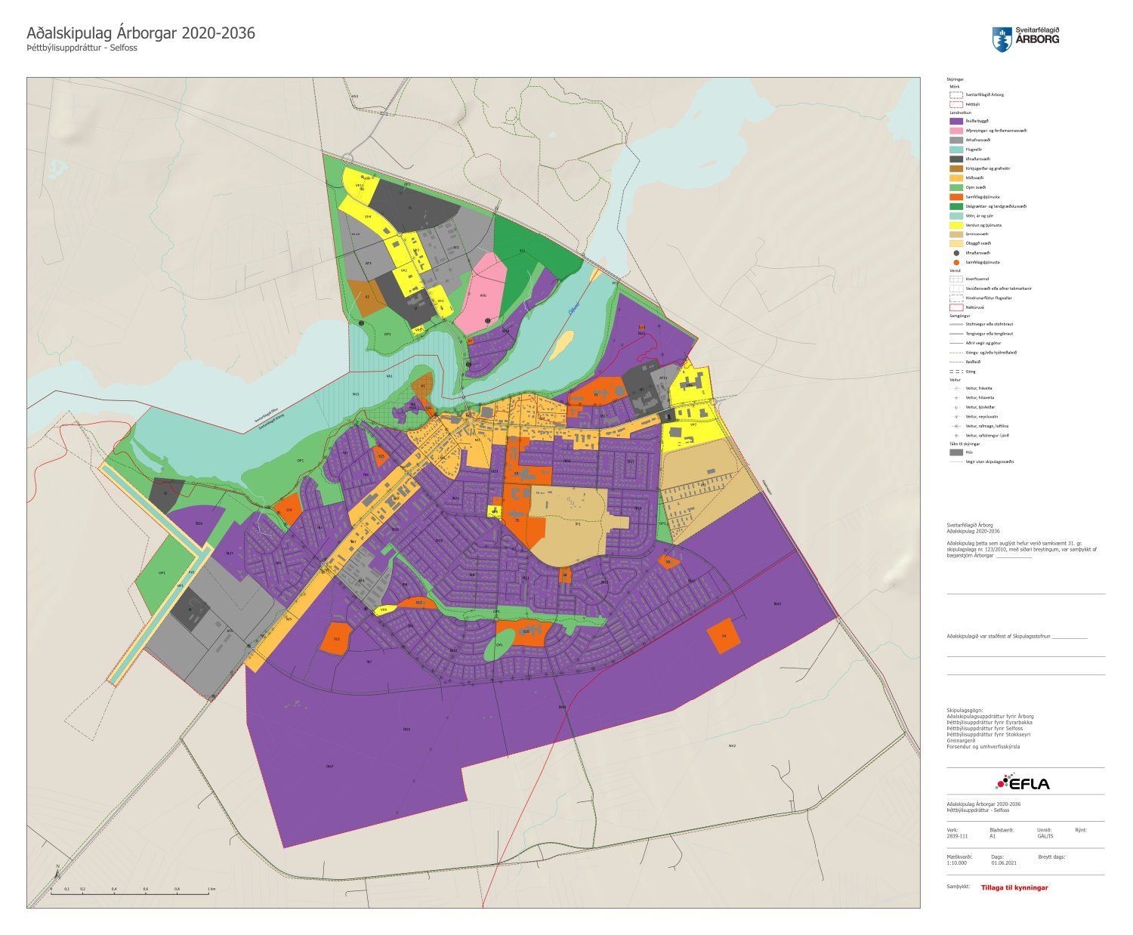Screen dimensions: 1133x935
Task: Click the red-outlined Náttúruvá legend box
Action: (956, 307)
